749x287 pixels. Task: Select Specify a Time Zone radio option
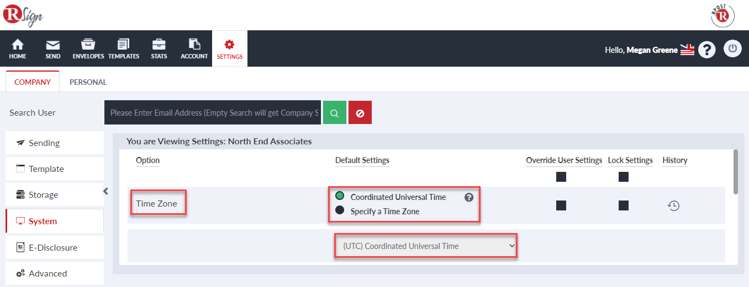point(340,210)
